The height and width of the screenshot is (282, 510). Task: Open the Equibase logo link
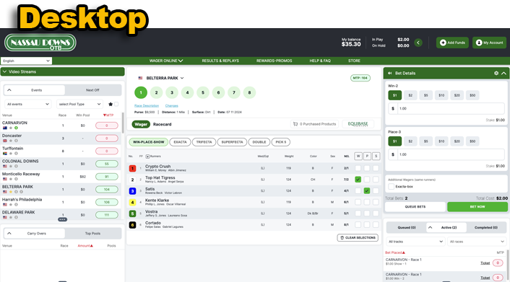358,124
